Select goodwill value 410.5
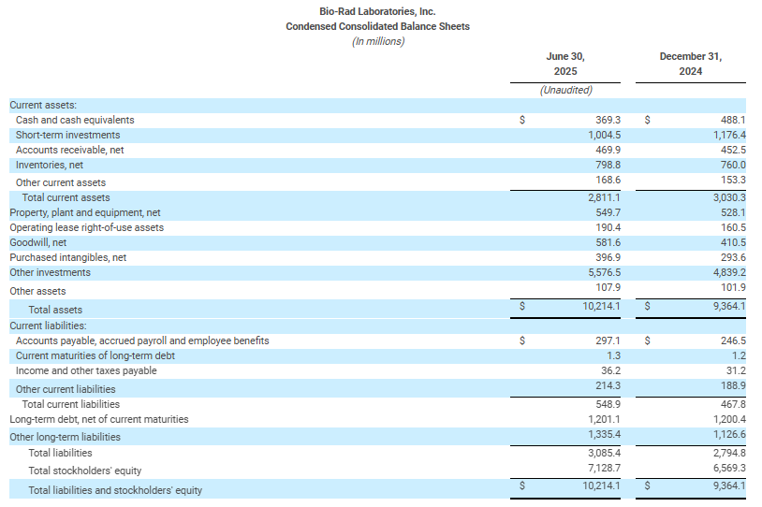Image resolution: width=762 pixels, height=507 pixels. (733, 243)
